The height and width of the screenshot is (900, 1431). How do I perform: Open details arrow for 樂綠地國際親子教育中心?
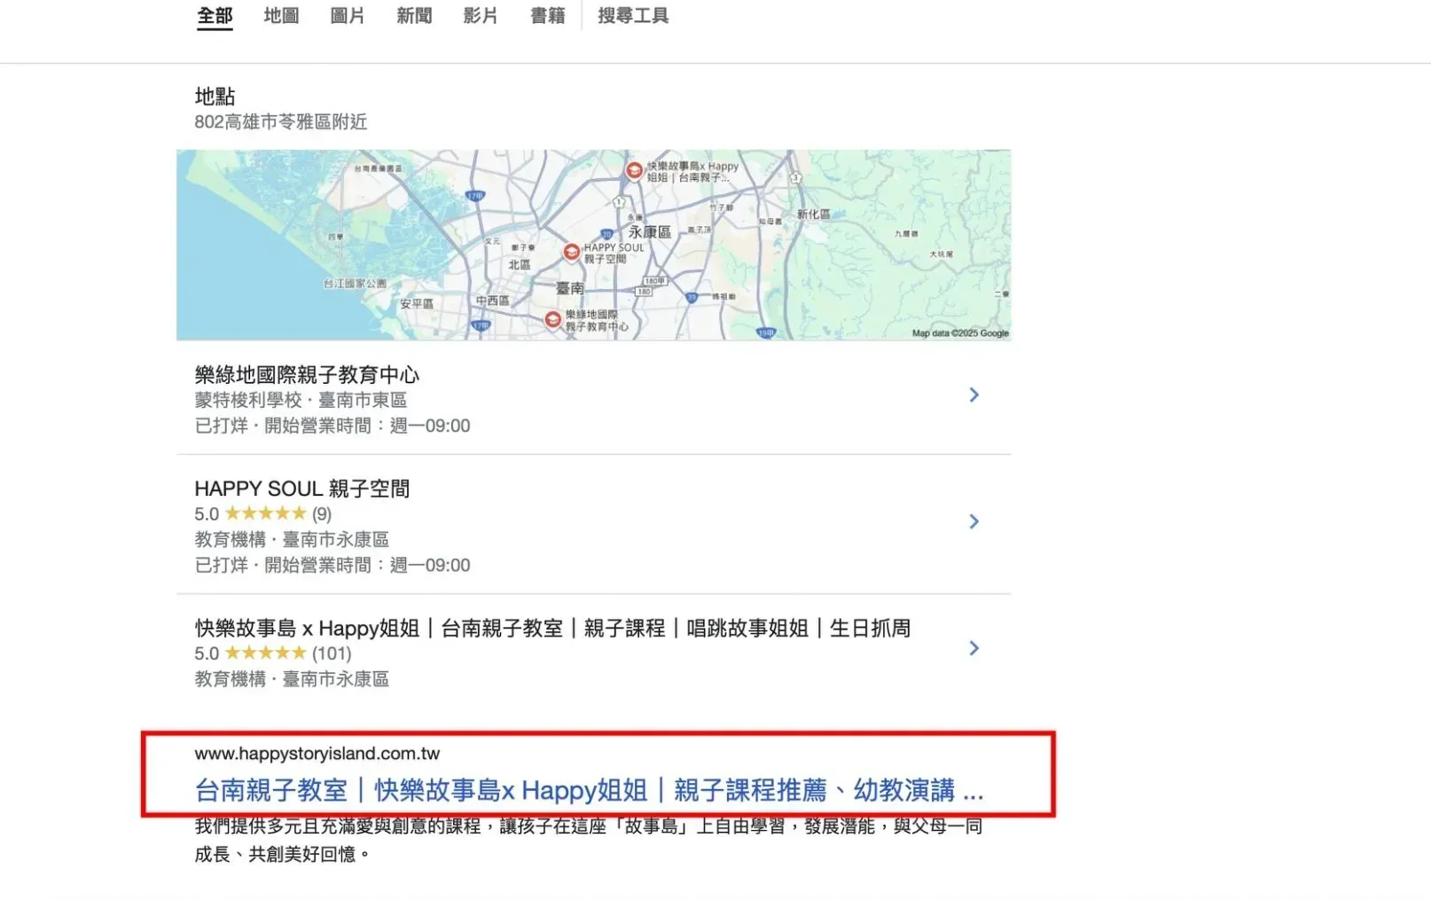974,395
